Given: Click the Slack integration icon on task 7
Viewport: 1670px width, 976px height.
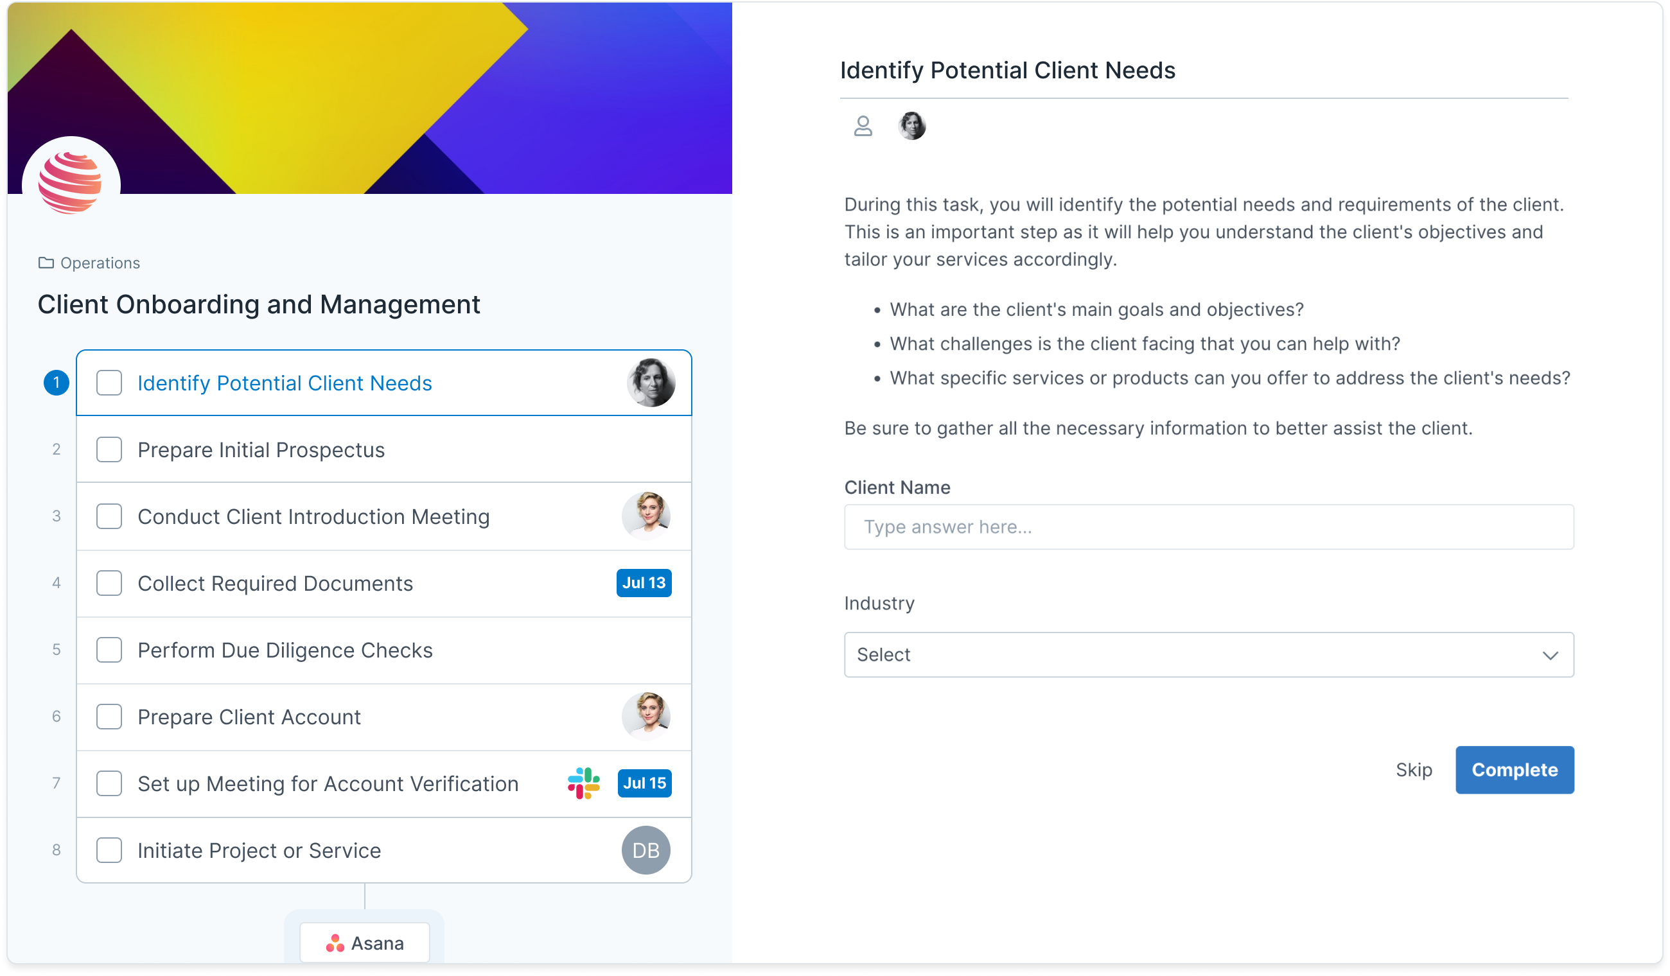Looking at the screenshot, I should [x=584, y=783].
